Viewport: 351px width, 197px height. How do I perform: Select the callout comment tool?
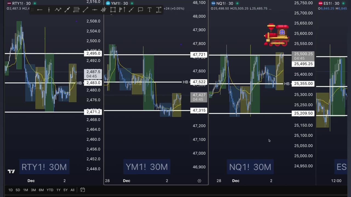[x=140, y=10]
